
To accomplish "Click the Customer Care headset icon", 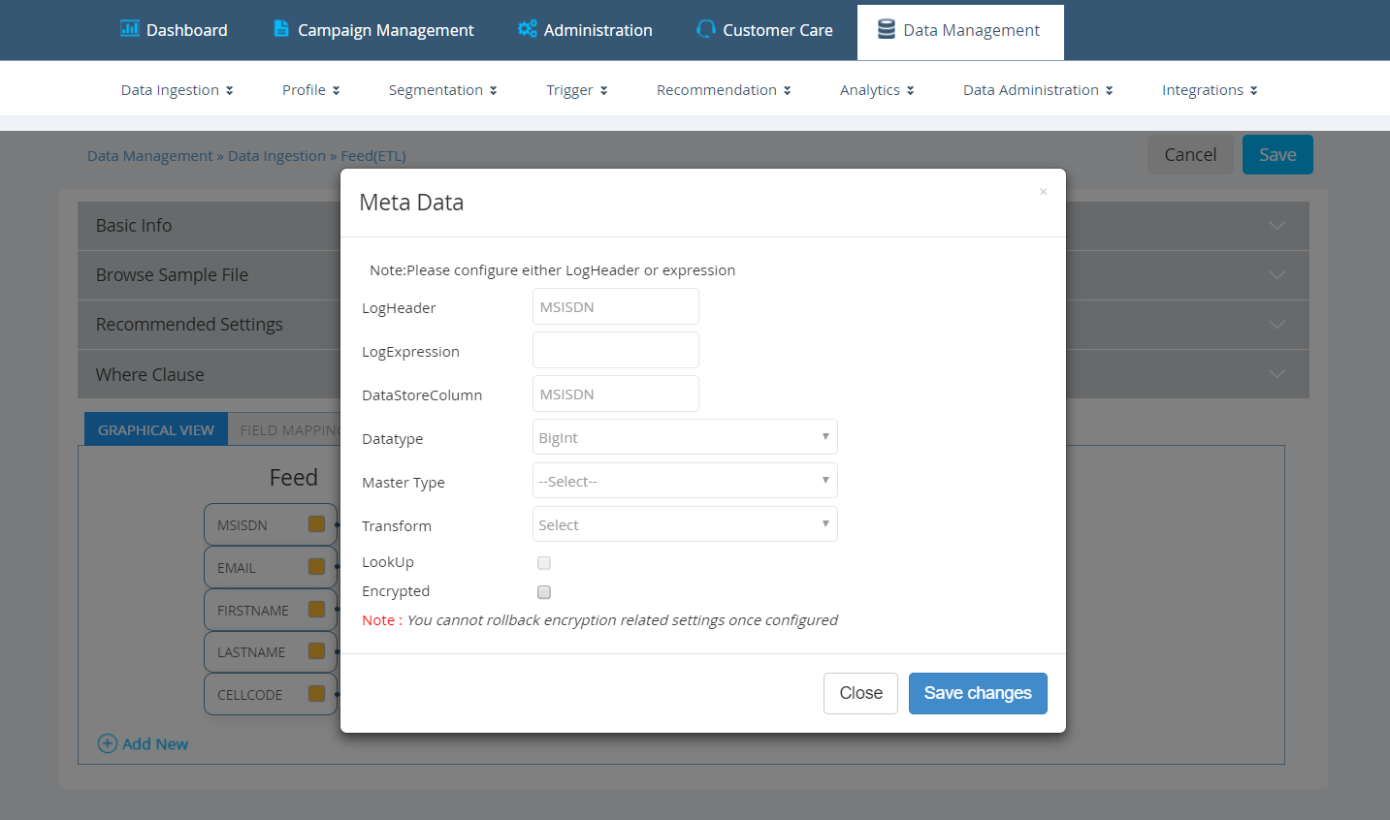I will 706,29.
